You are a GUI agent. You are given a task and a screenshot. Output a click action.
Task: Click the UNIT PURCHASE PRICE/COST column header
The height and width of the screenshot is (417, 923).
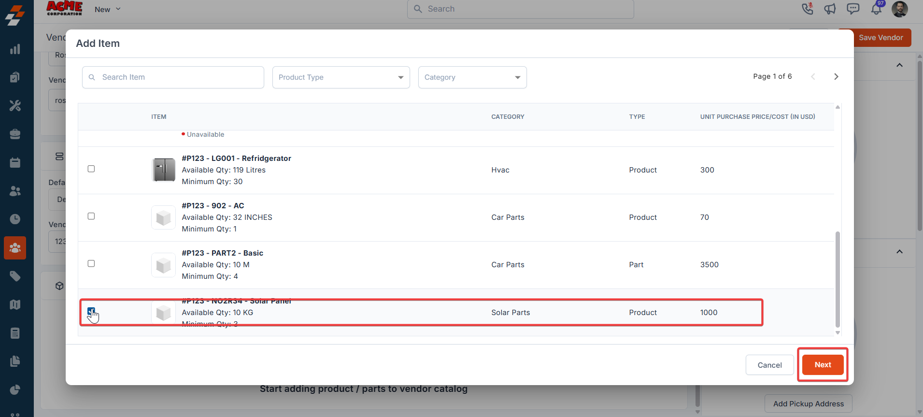[x=758, y=117]
